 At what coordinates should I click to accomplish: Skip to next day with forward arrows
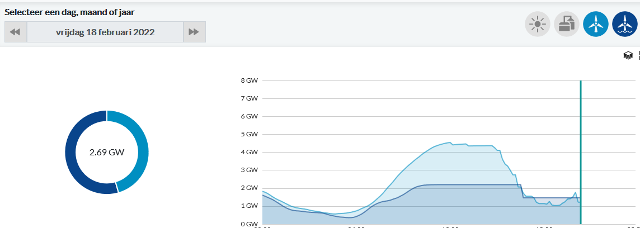pyautogui.click(x=194, y=32)
